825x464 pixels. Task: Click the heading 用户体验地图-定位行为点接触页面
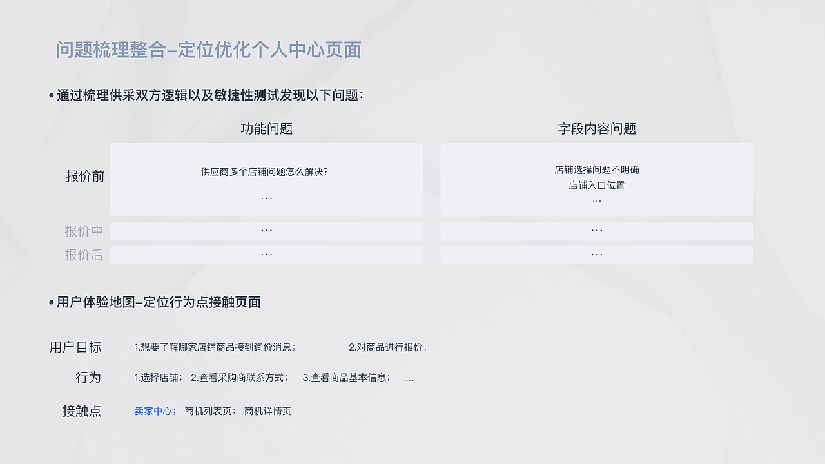[x=159, y=302]
